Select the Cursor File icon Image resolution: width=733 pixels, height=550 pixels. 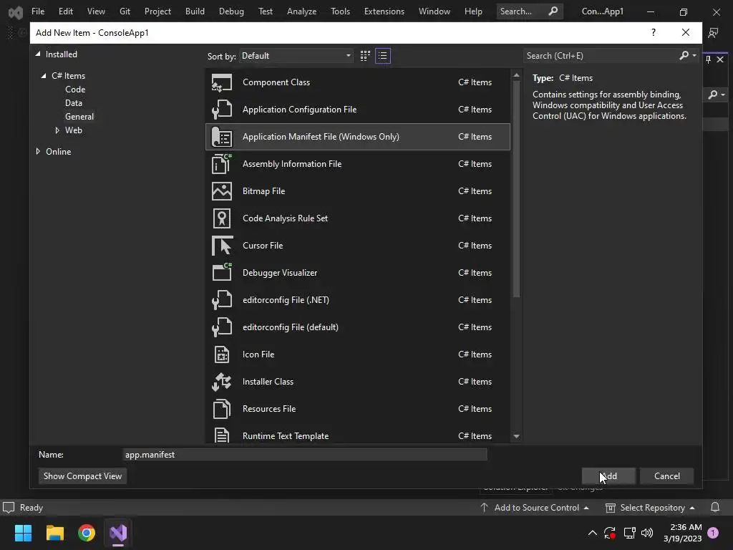pyautogui.click(x=222, y=246)
